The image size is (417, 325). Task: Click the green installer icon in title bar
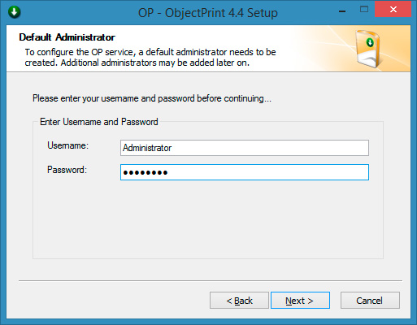[x=15, y=12]
